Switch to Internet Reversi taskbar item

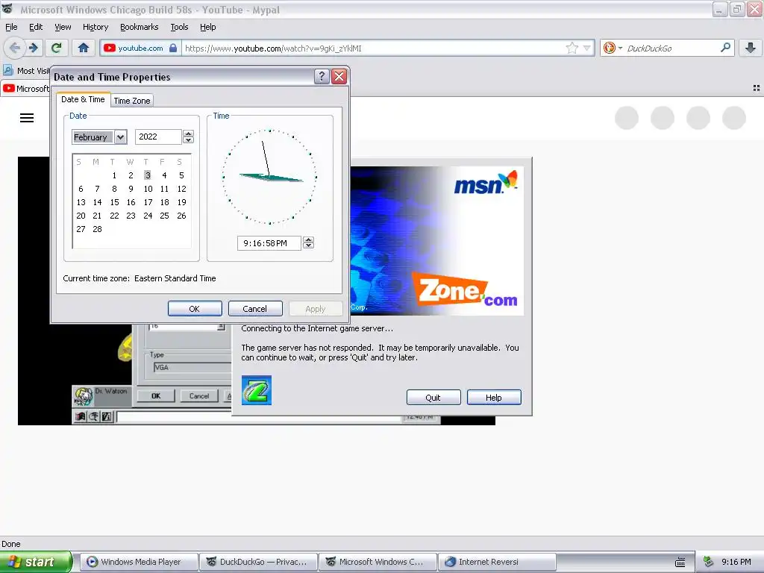[497, 562]
